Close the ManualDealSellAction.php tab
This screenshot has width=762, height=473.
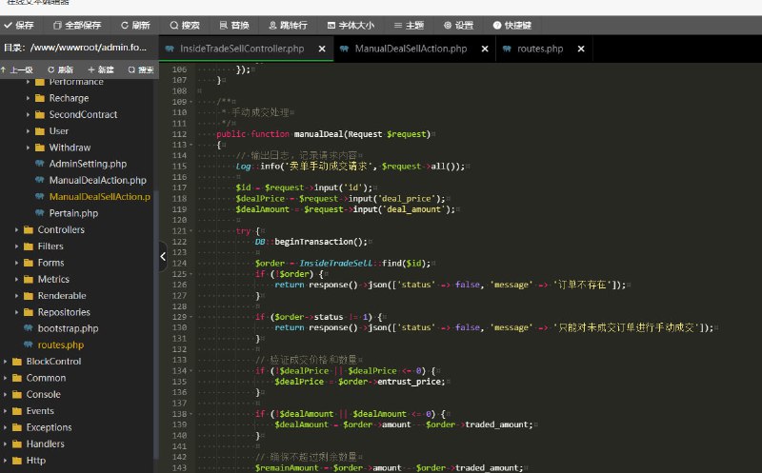(485, 49)
